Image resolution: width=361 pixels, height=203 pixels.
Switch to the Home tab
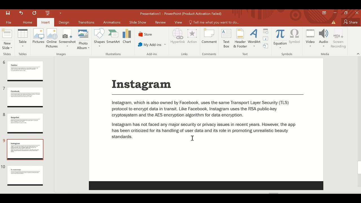[27, 22]
